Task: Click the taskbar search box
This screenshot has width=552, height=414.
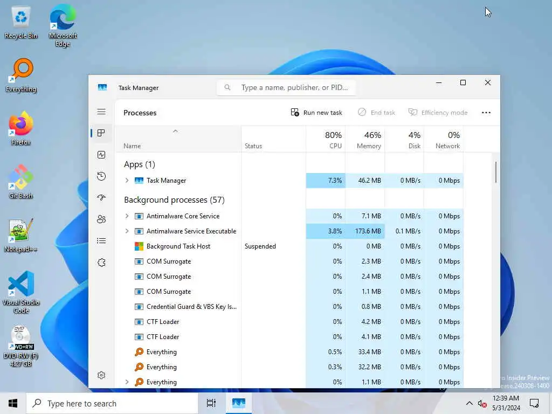Action: (112, 403)
